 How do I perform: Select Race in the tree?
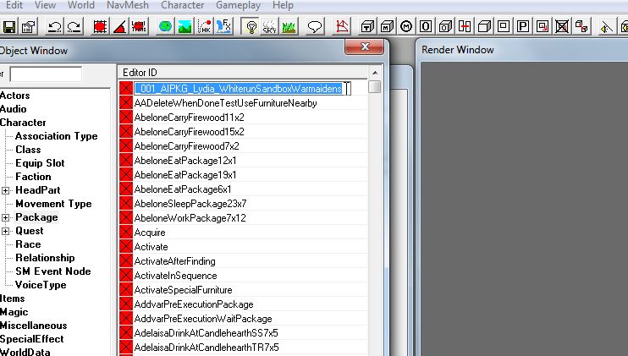[x=28, y=244]
